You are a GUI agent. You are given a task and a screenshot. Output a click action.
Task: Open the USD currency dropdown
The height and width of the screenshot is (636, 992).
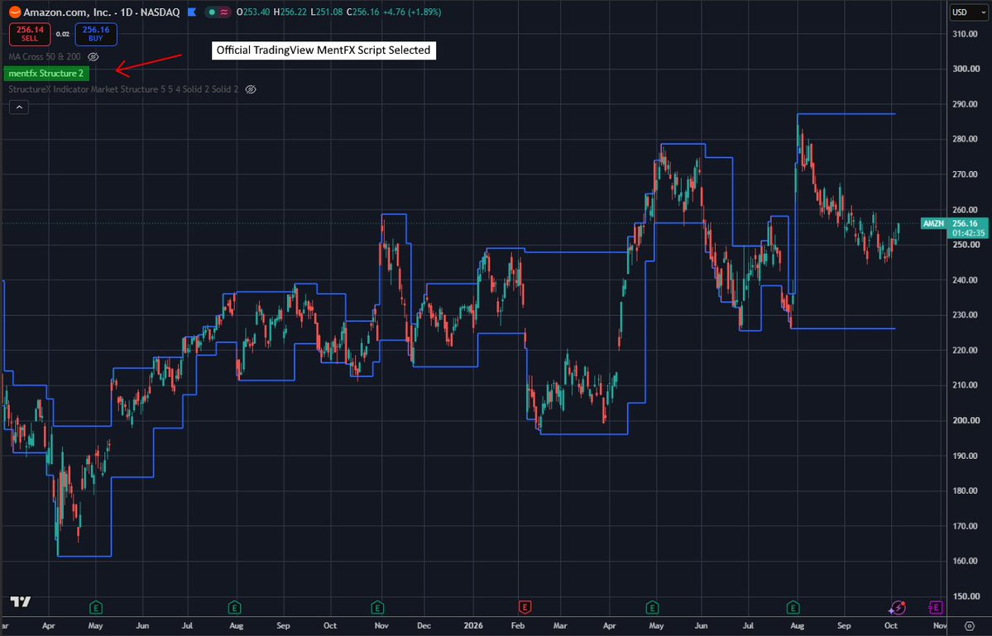point(969,12)
